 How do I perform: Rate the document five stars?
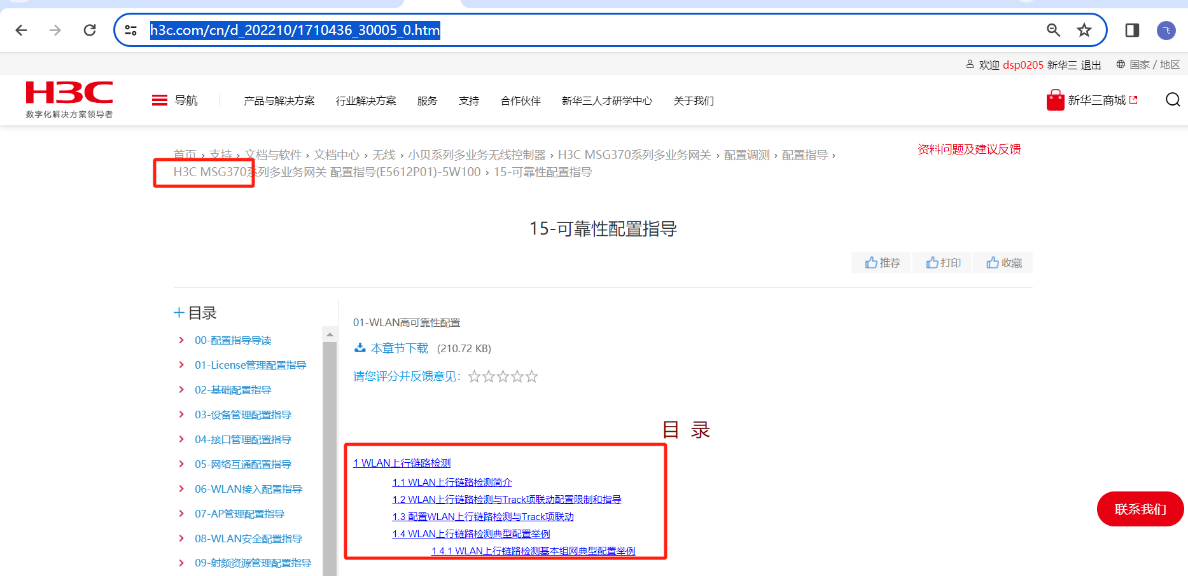(x=531, y=376)
